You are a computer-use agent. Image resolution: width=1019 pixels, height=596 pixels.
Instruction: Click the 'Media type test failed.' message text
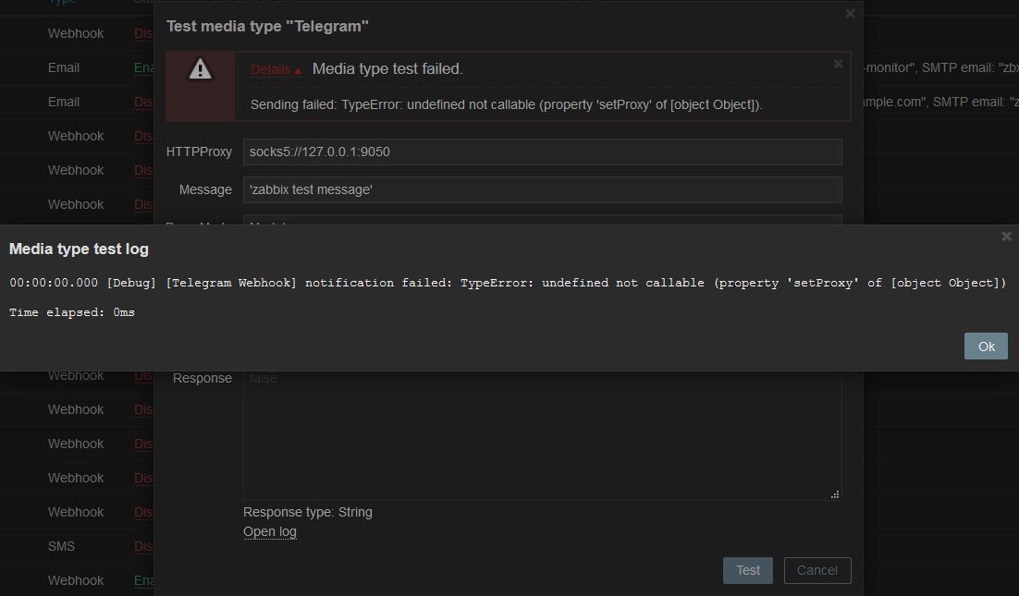(x=387, y=68)
